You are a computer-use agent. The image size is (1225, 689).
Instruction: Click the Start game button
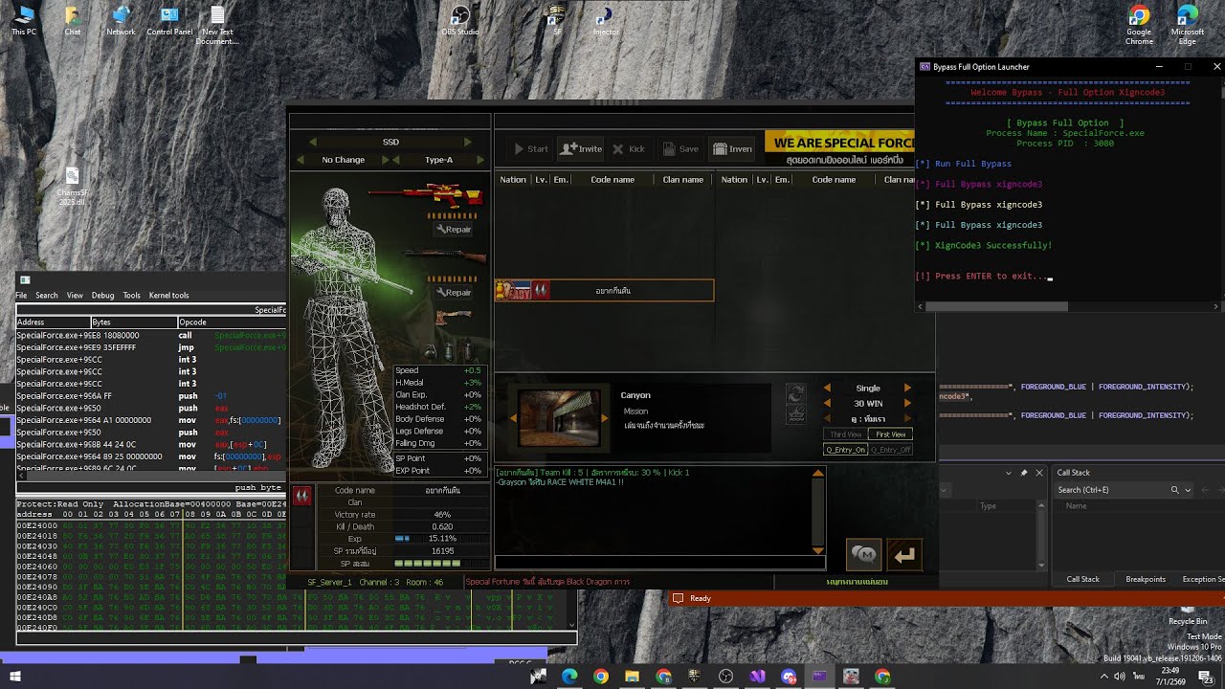coord(531,148)
